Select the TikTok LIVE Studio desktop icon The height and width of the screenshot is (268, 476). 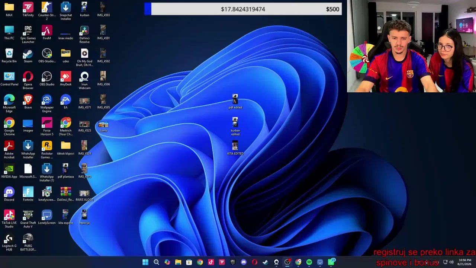(x=9, y=219)
